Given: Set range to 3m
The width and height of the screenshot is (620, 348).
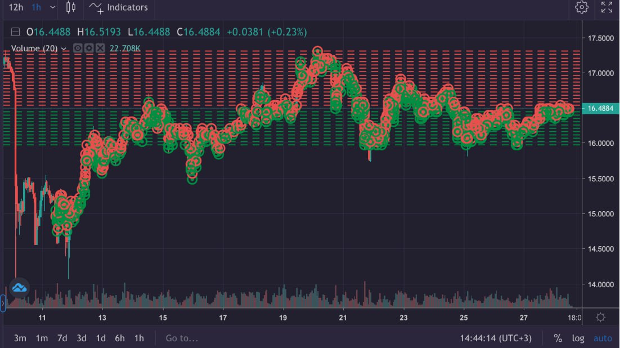Looking at the screenshot, I should pos(20,338).
